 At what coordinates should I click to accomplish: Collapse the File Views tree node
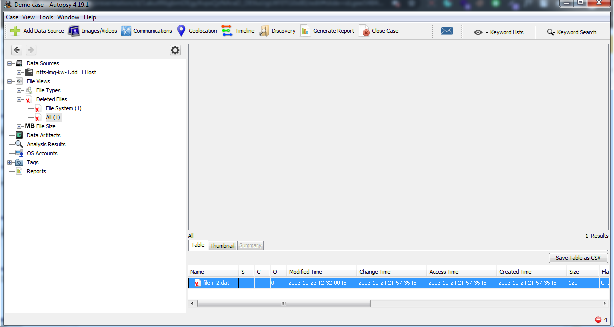coord(10,81)
